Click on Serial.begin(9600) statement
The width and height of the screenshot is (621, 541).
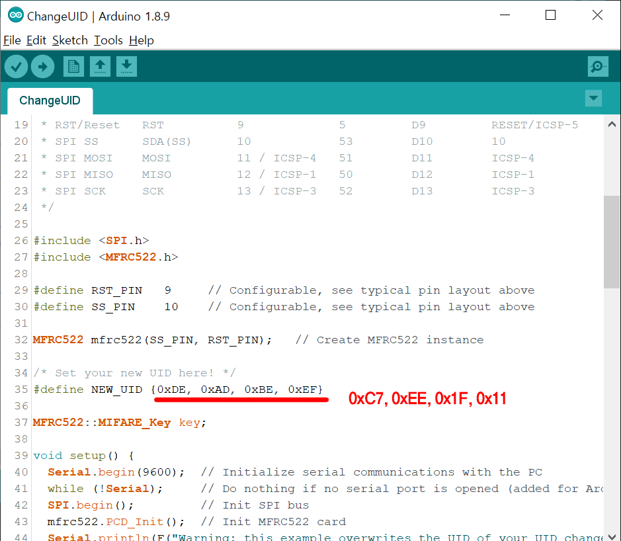(116, 472)
